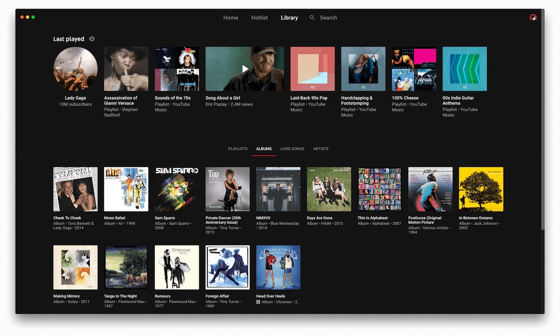Open the Lady Gaga artist page
This screenshot has height=336, width=560.
[75, 68]
